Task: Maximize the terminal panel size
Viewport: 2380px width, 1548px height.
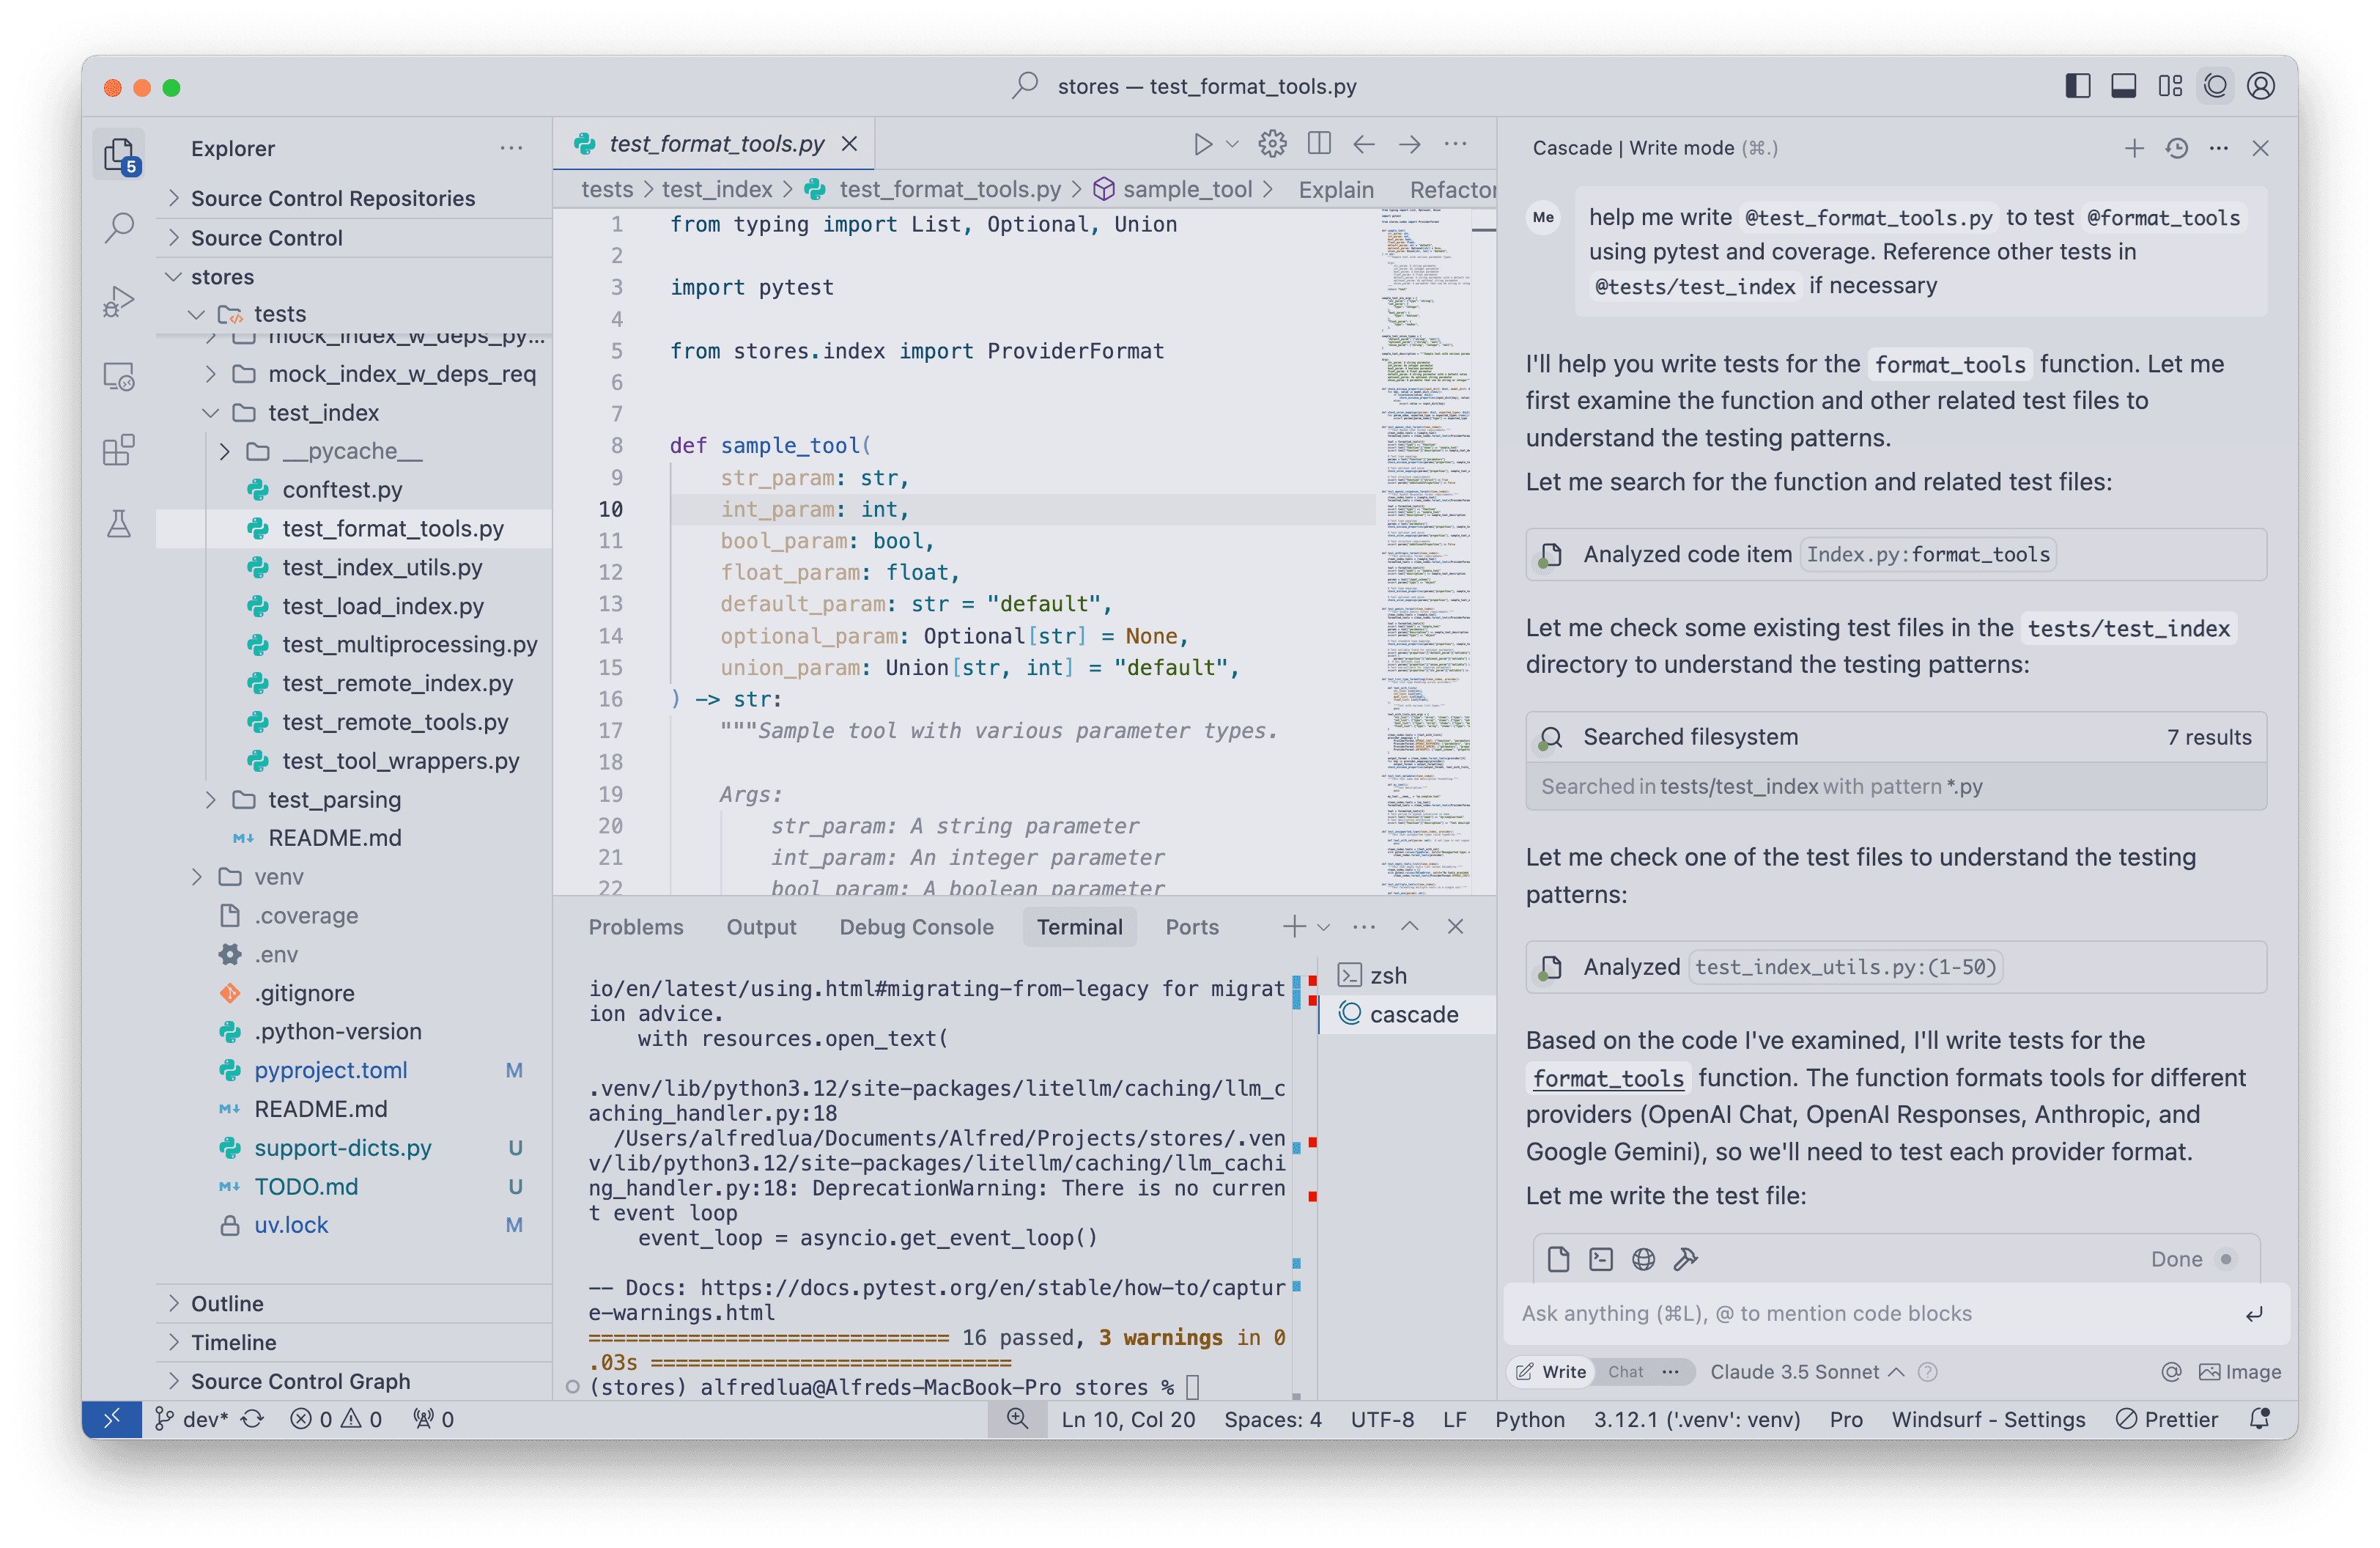Action: click(x=1410, y=927)
